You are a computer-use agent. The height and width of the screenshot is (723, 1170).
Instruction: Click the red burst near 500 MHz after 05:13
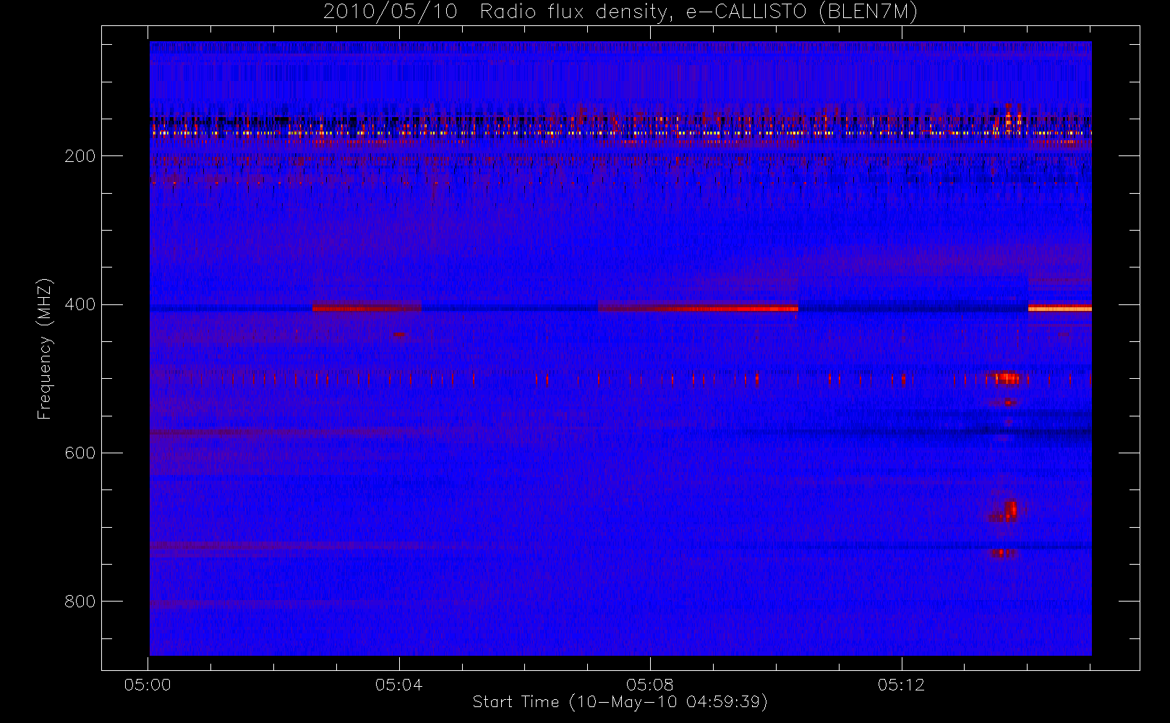(1004, 378)
